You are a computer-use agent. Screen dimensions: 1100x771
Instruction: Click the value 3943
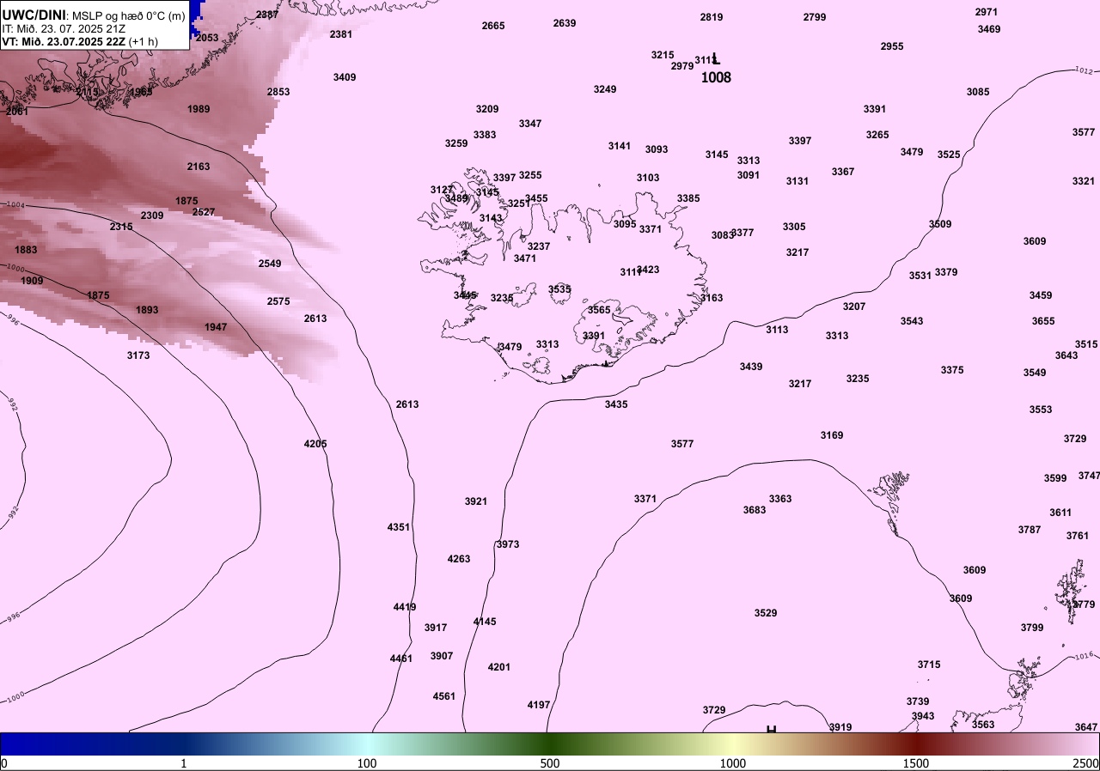(x=923, y=716)
